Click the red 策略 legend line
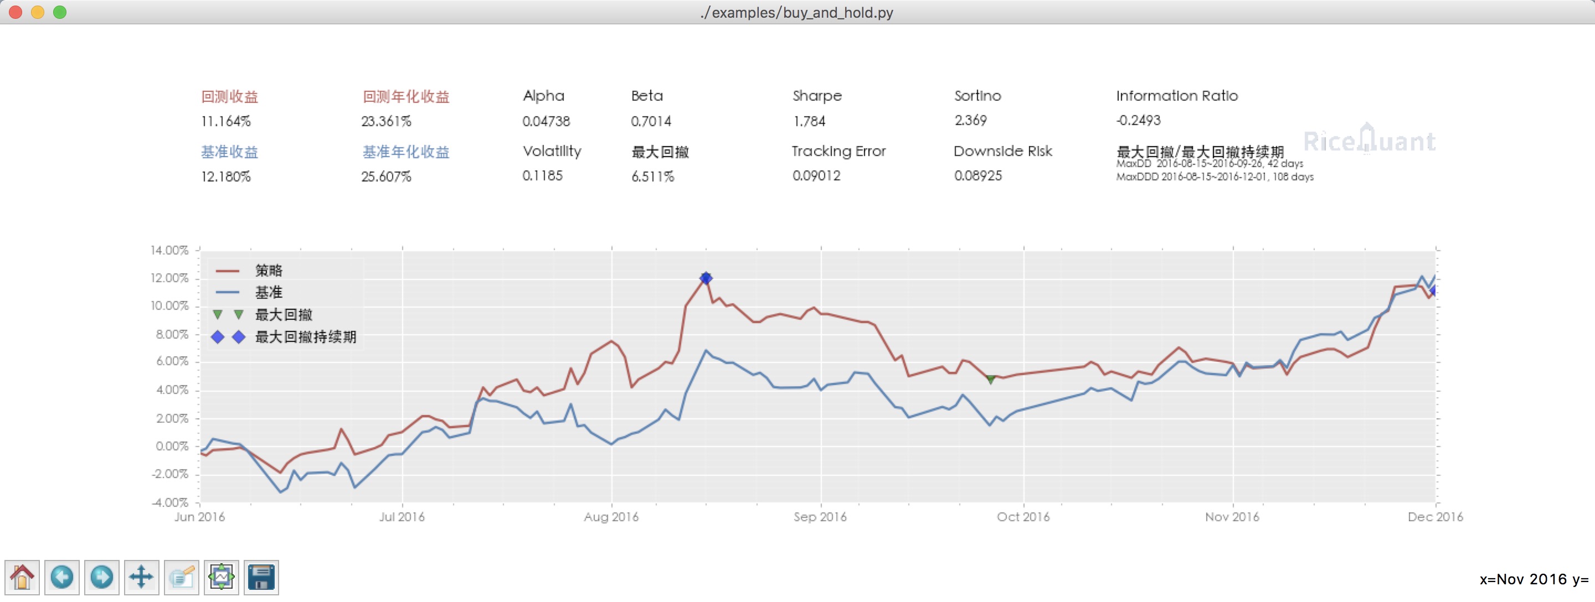The height and width of the screenshot is (602, 1595). coord(227,271)
